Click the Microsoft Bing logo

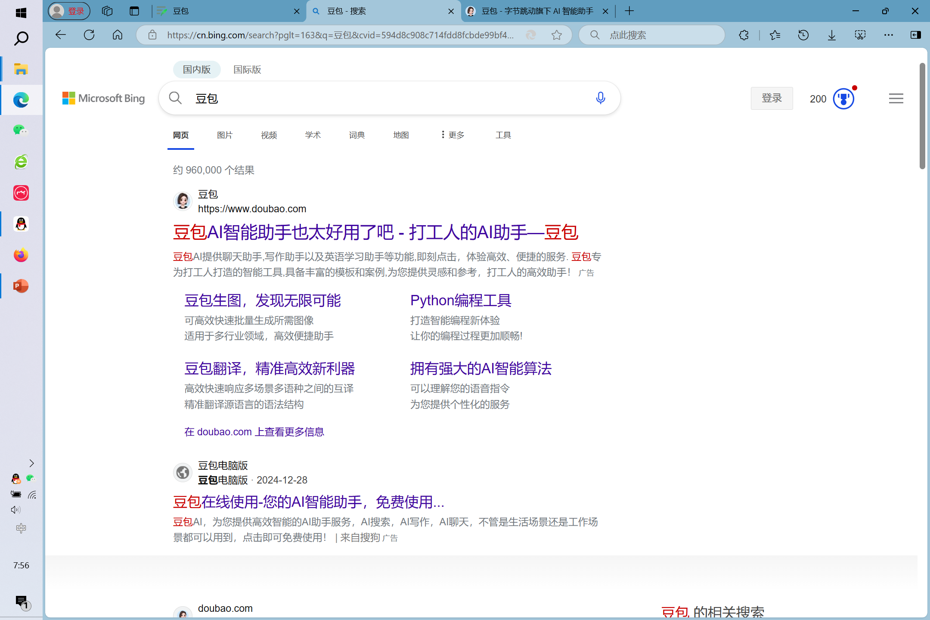tap(103, 98)
